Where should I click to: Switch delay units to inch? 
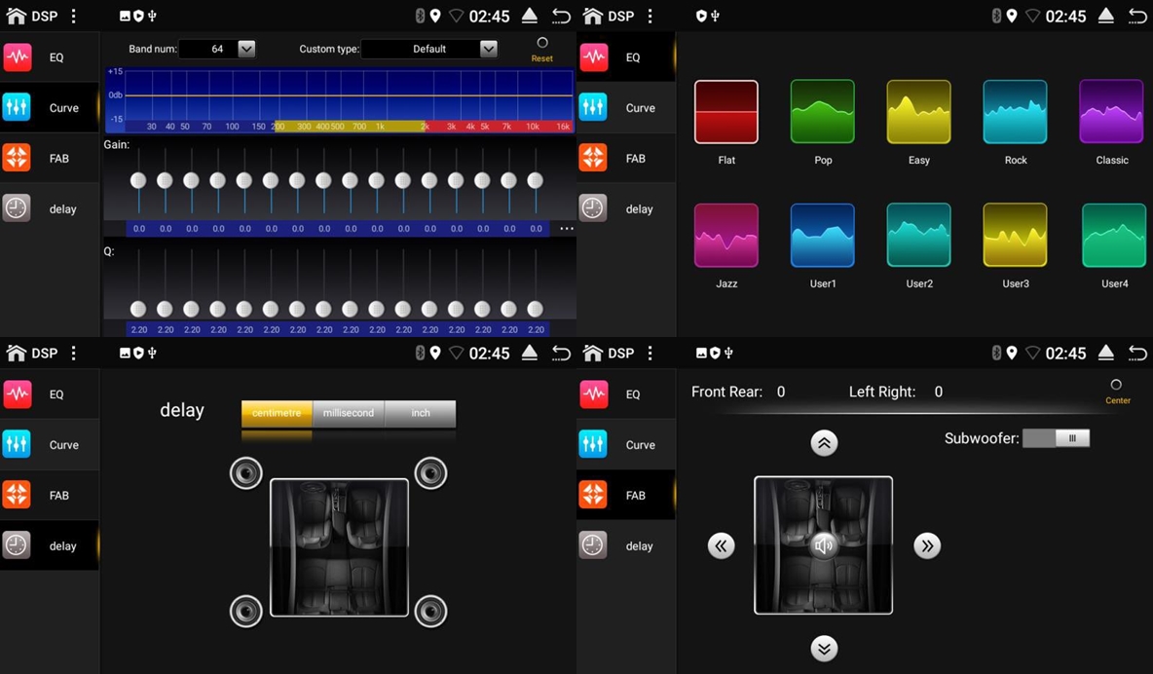(x=420, y=413)
